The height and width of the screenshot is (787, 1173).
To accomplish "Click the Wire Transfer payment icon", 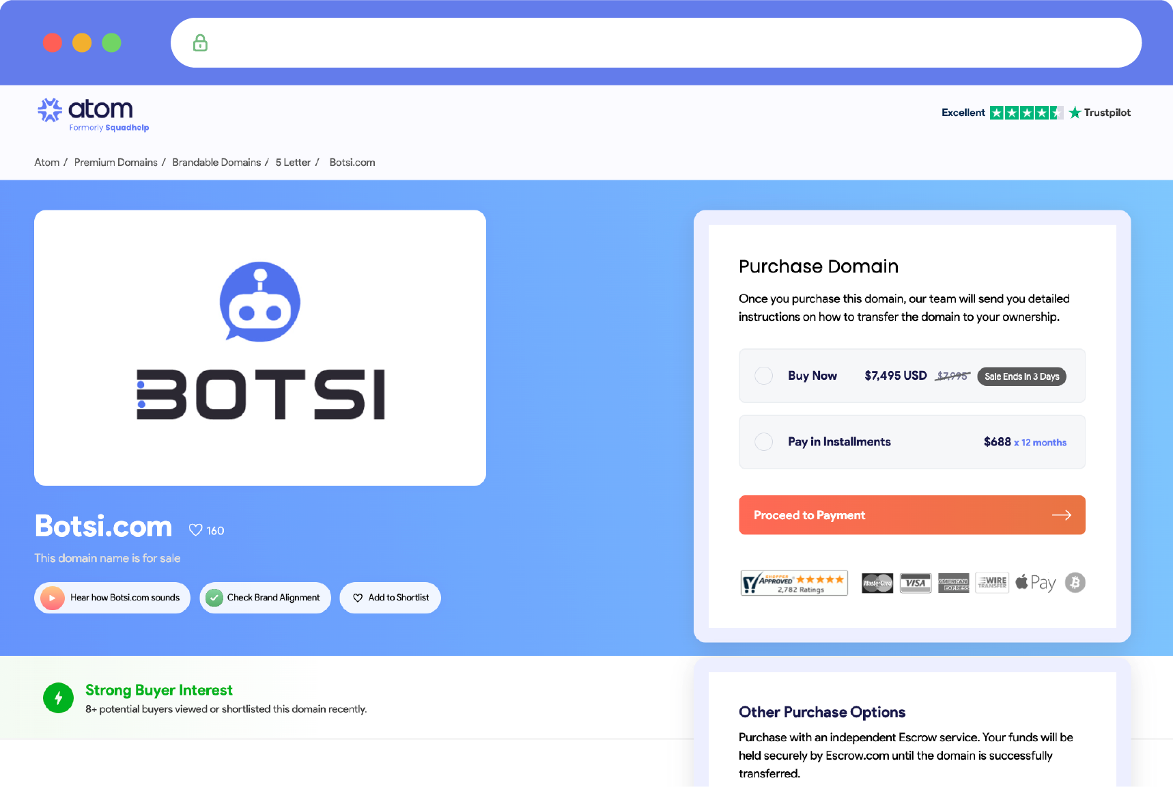I will tap(991, 583).
